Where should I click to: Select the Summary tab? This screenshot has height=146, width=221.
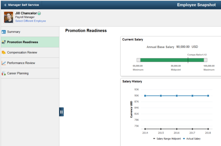14,32
